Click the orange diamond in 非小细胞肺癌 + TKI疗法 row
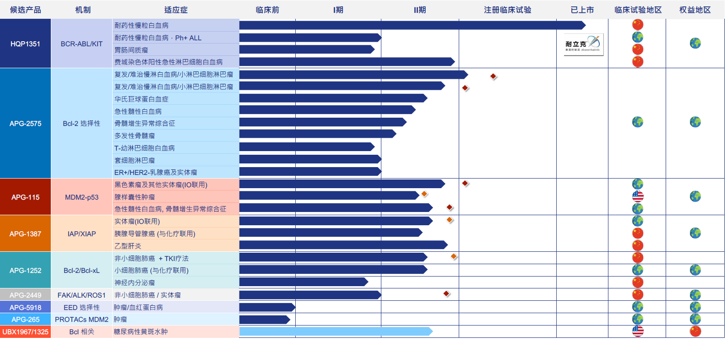727x342 pixels. (x=454, y=256)
